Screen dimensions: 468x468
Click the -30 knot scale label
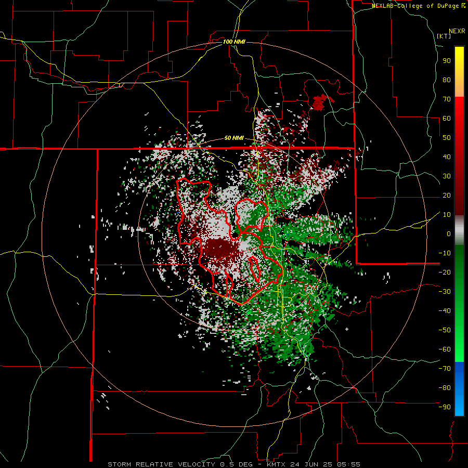point(445,292)
